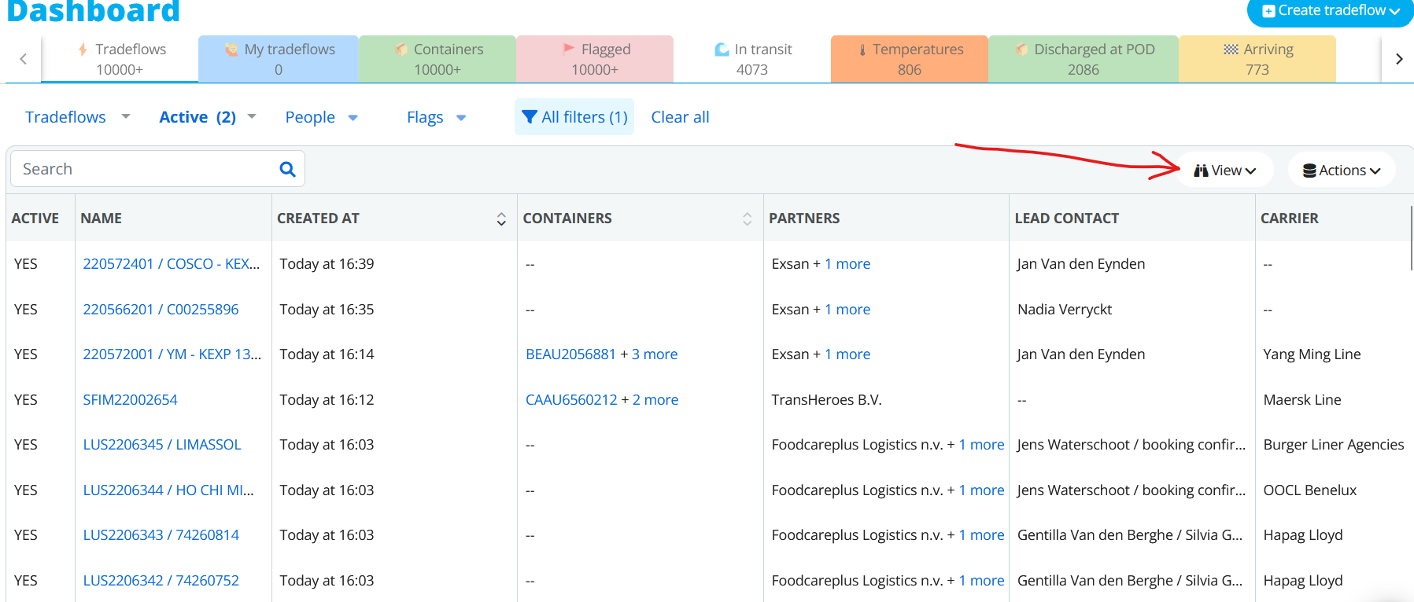This screenshot has height=602, width=1414.
Task: Click the Partners column header
Action: point(804,218)
